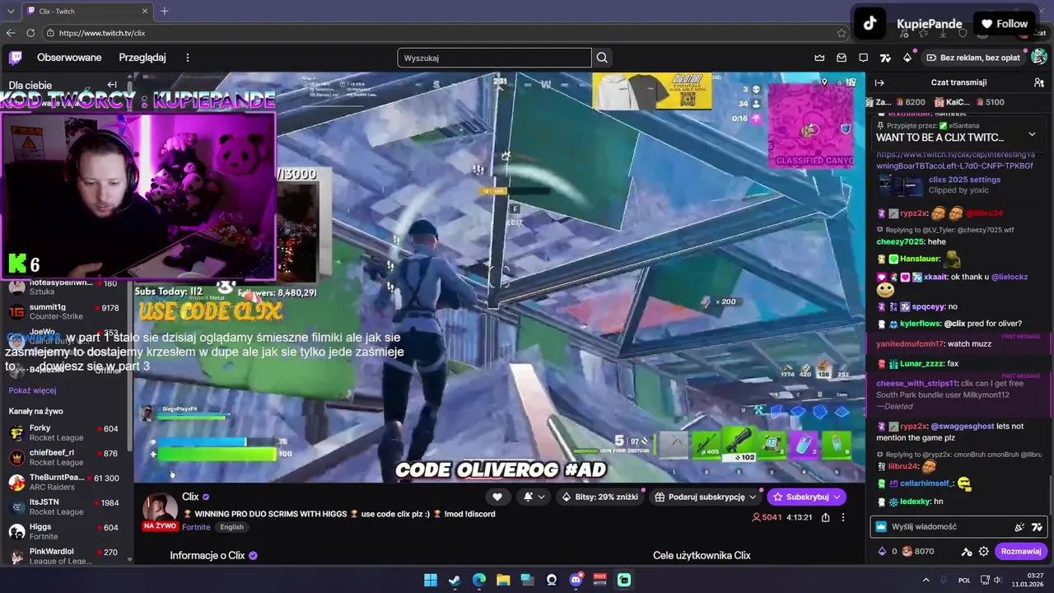Click the channel points icon showing 8070
1054x593 pixels.
pos(907,551)
